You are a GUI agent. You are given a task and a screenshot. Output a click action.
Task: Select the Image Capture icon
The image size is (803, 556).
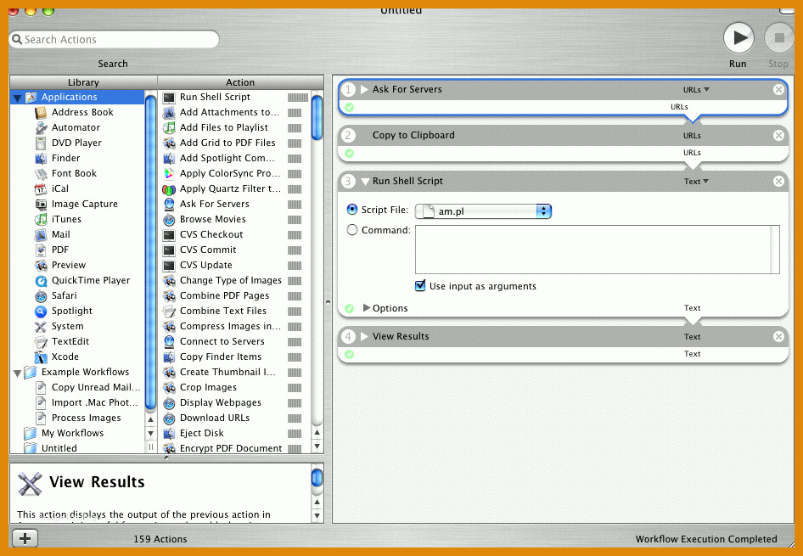[x=41, y=205]
